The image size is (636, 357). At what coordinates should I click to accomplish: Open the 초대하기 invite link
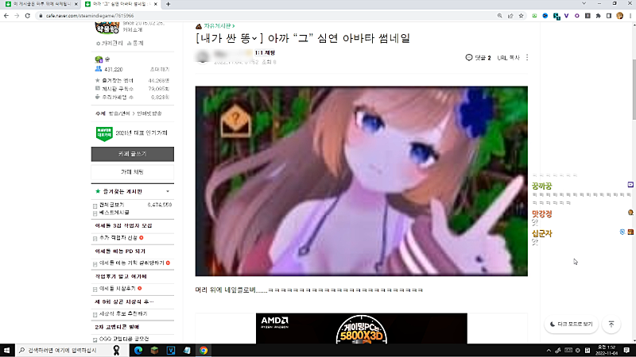pyautogui.click(x=160, y=70)
